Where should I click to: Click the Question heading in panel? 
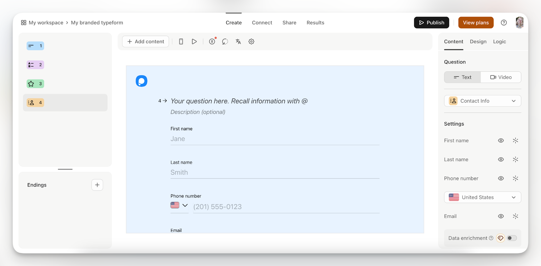[x=455, y=62]
